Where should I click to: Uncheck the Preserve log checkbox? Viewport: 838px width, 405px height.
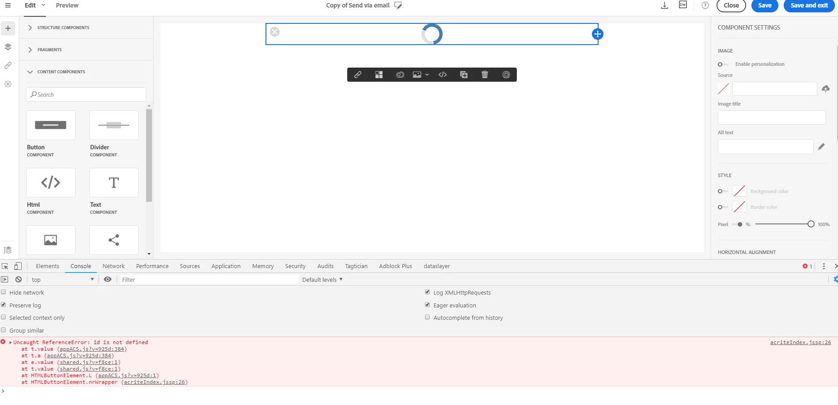(4, 305)
